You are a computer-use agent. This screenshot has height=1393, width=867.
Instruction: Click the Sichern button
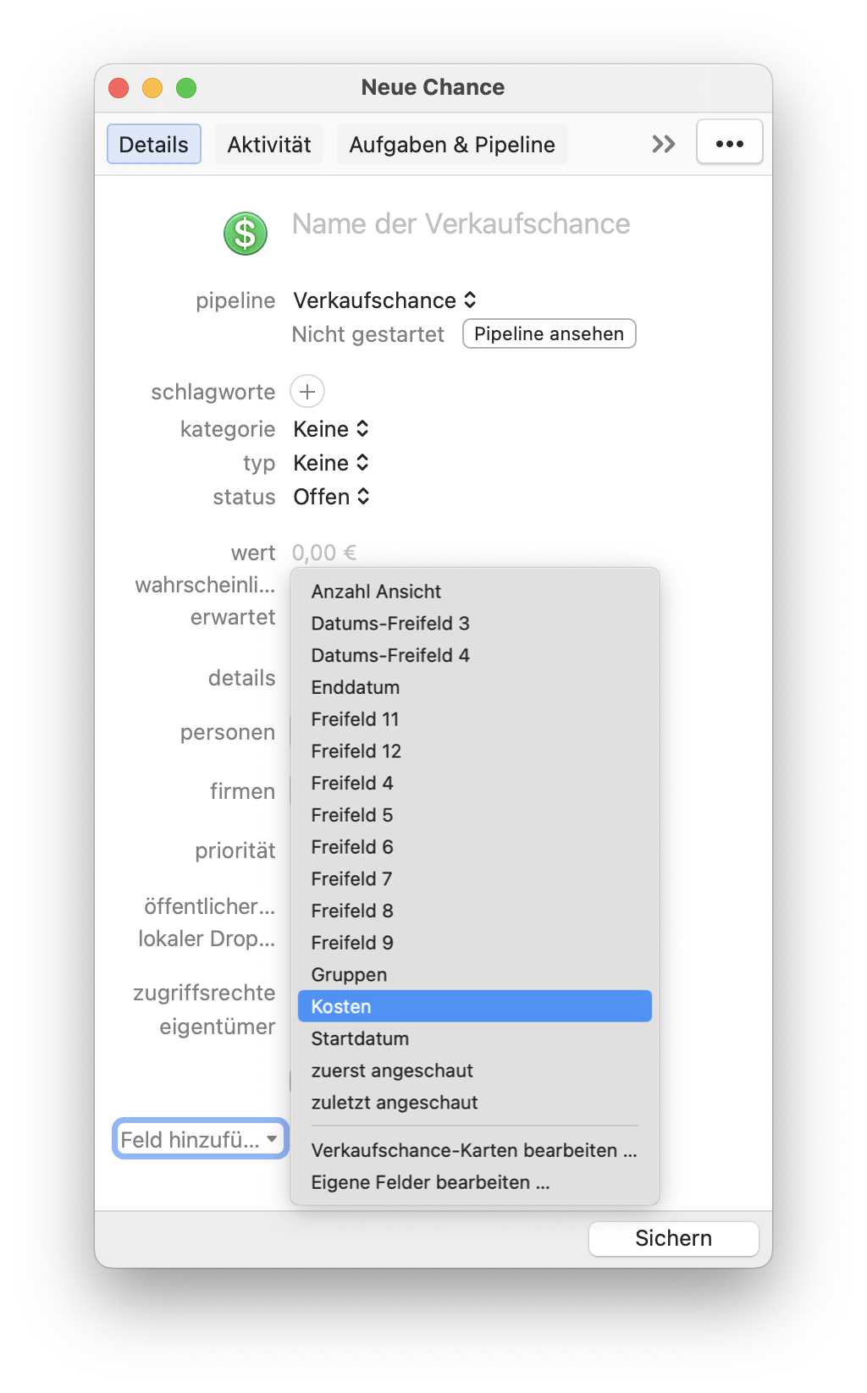click(x=674, y=1238)
